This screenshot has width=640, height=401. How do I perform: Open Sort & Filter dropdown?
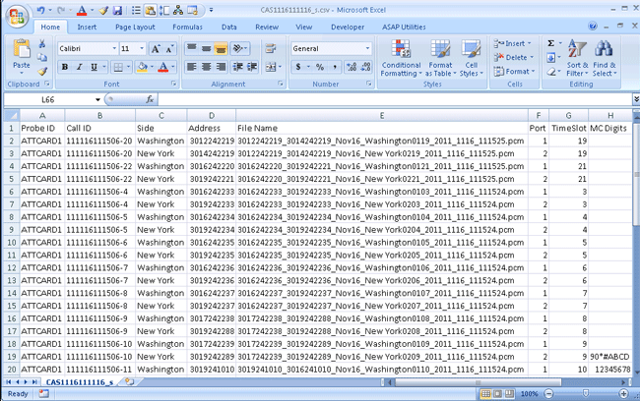coord(577,58)
